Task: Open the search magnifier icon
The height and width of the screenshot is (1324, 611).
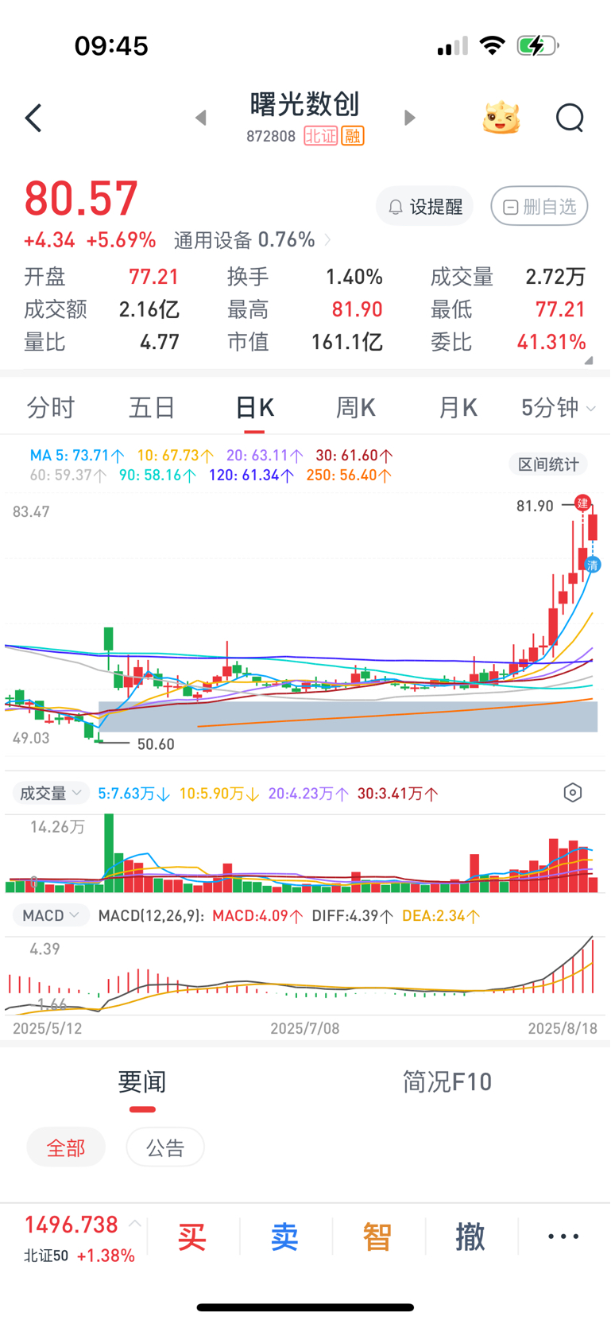Action: click(570, 118)
